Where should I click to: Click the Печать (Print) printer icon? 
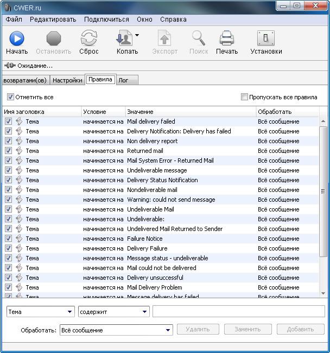pos(226,38)
